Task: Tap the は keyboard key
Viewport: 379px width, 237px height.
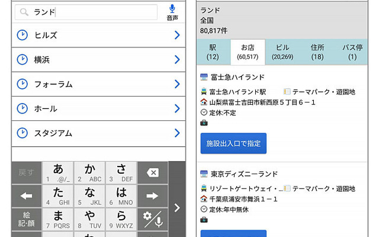Action: [x=121, y=196]
